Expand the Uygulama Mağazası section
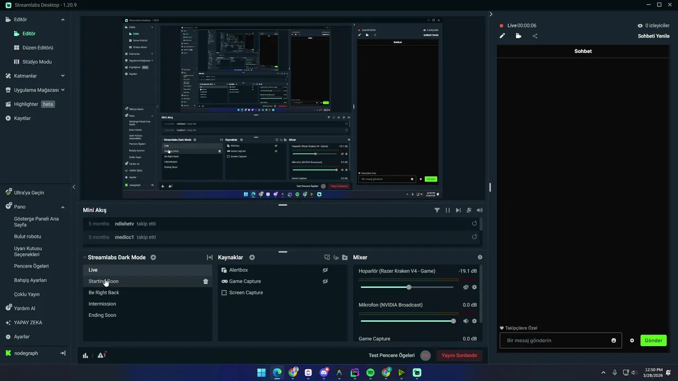The image size is (678, 381). click(63, 90)
